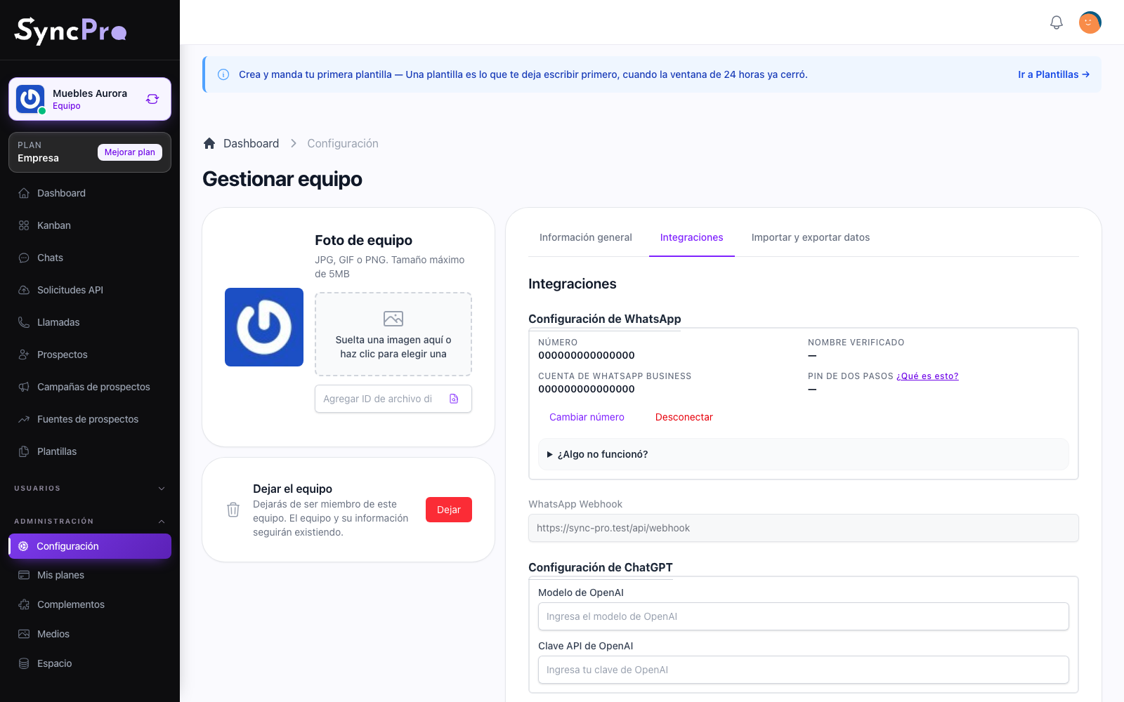Switch to Importar y exportar datos tab
This screenshot has width=1124, height=702.
point(811,237)
